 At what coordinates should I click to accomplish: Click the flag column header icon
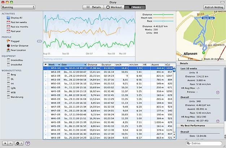[x=45, y=64]
